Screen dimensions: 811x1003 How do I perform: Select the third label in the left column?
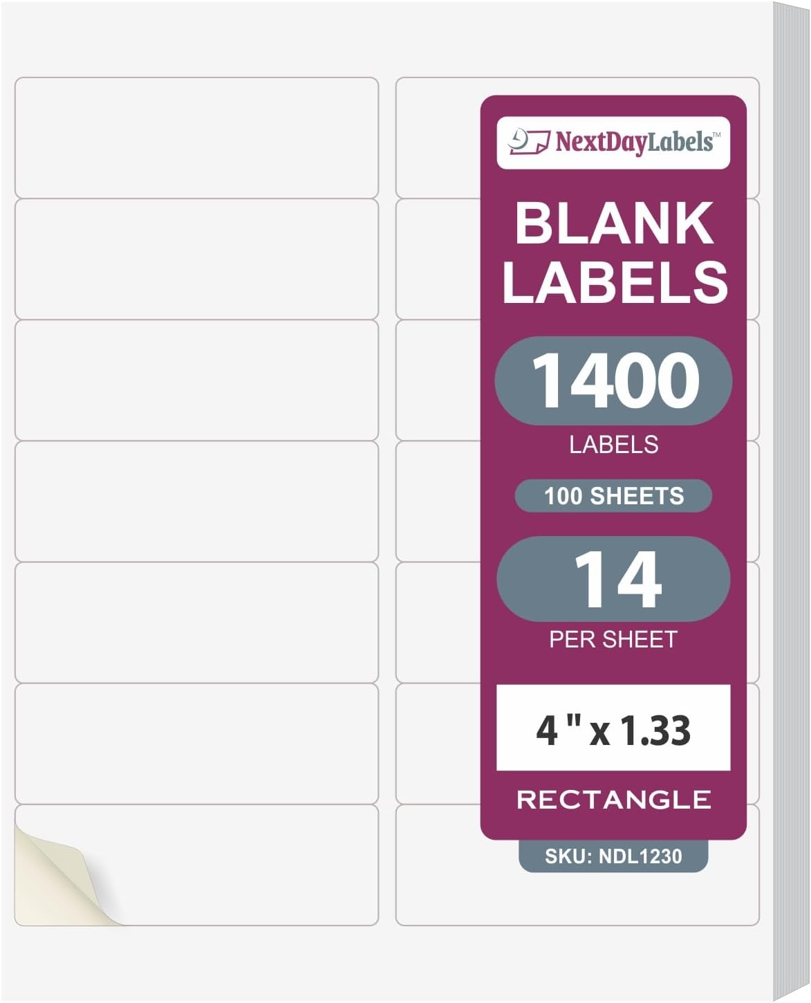(x=196, y=380)
